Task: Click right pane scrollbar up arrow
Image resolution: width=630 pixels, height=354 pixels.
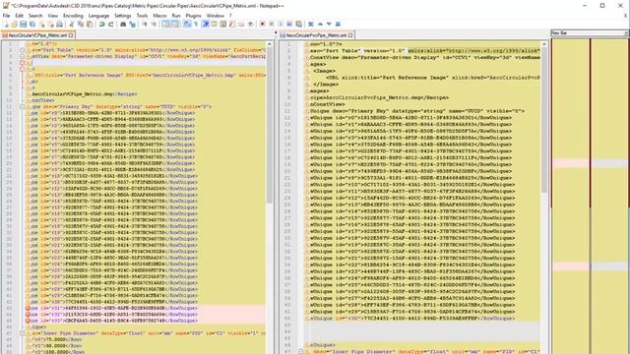Action: (x=544, y=43)
